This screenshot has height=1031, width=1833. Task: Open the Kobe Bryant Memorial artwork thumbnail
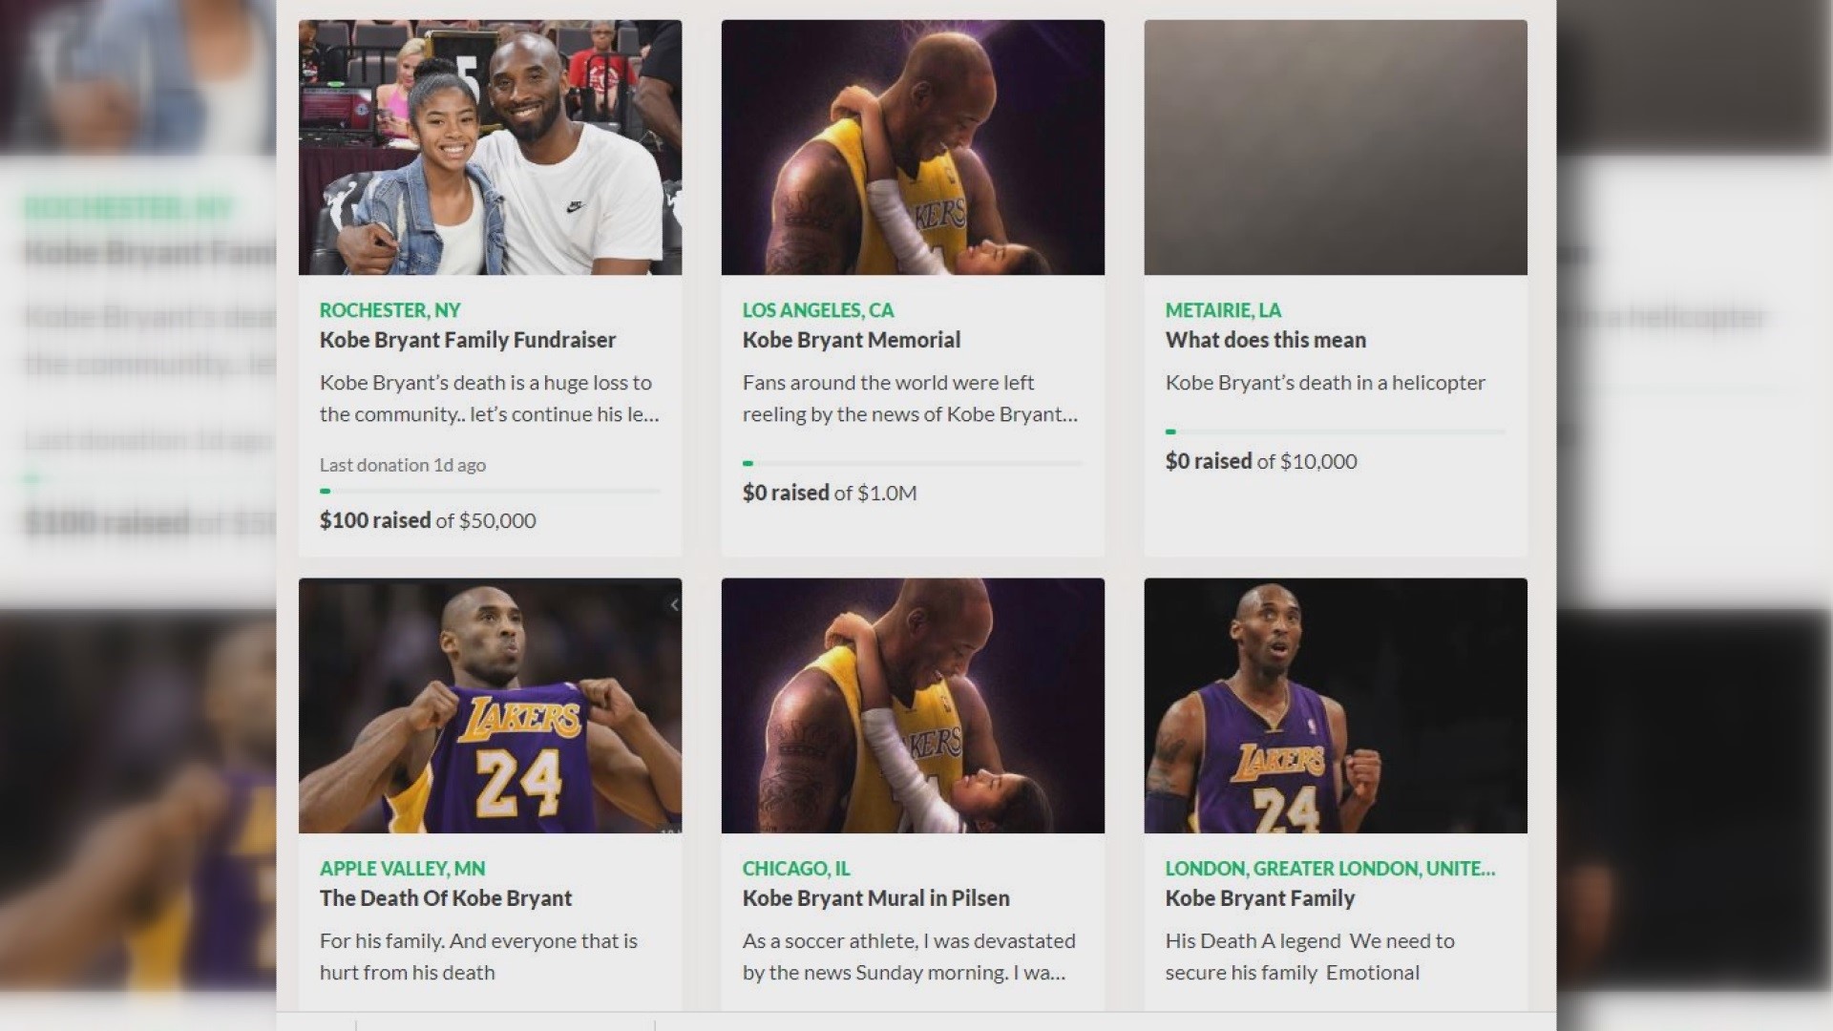(913, 147)
